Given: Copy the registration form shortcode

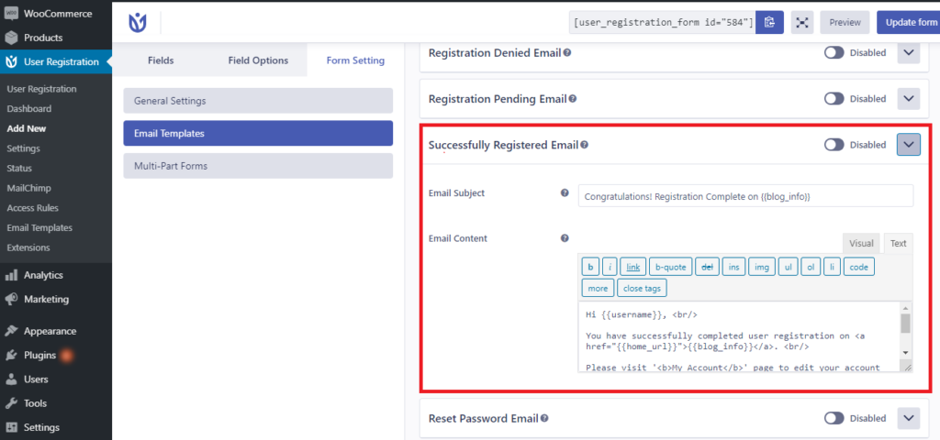Looking at the screenshot, I should click(770, 22).
